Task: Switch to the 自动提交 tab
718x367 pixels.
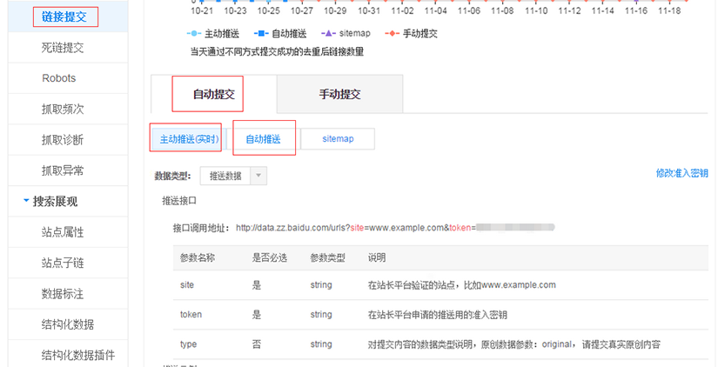Action: [213, 94]
